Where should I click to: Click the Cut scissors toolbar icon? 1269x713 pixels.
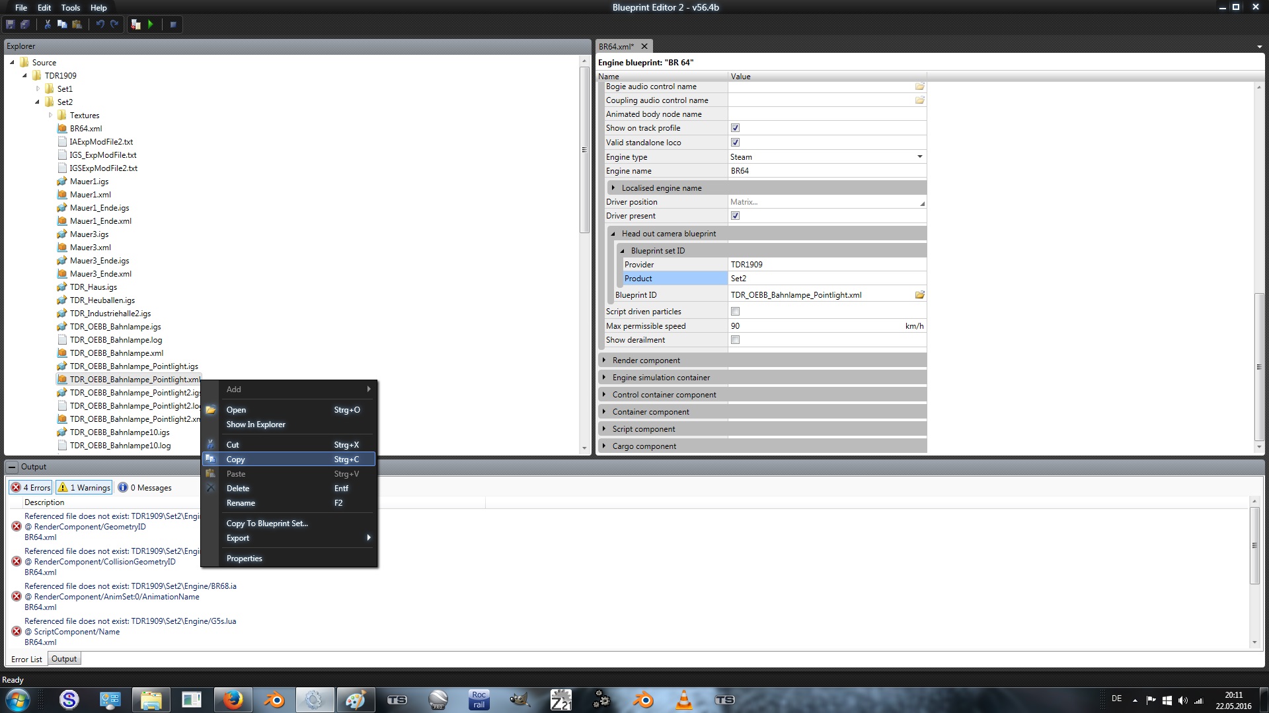[48, 24]
